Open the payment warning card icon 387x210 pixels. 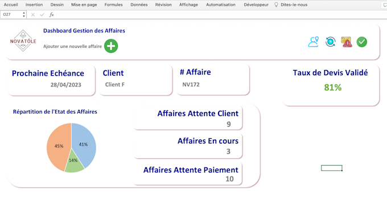[x=346, y=42]
